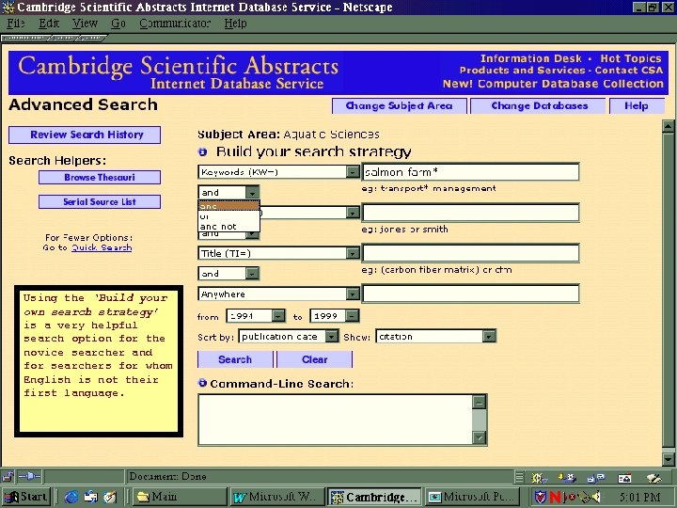Open the Communicator menu

pyautogui.click(x=175, y=24)
